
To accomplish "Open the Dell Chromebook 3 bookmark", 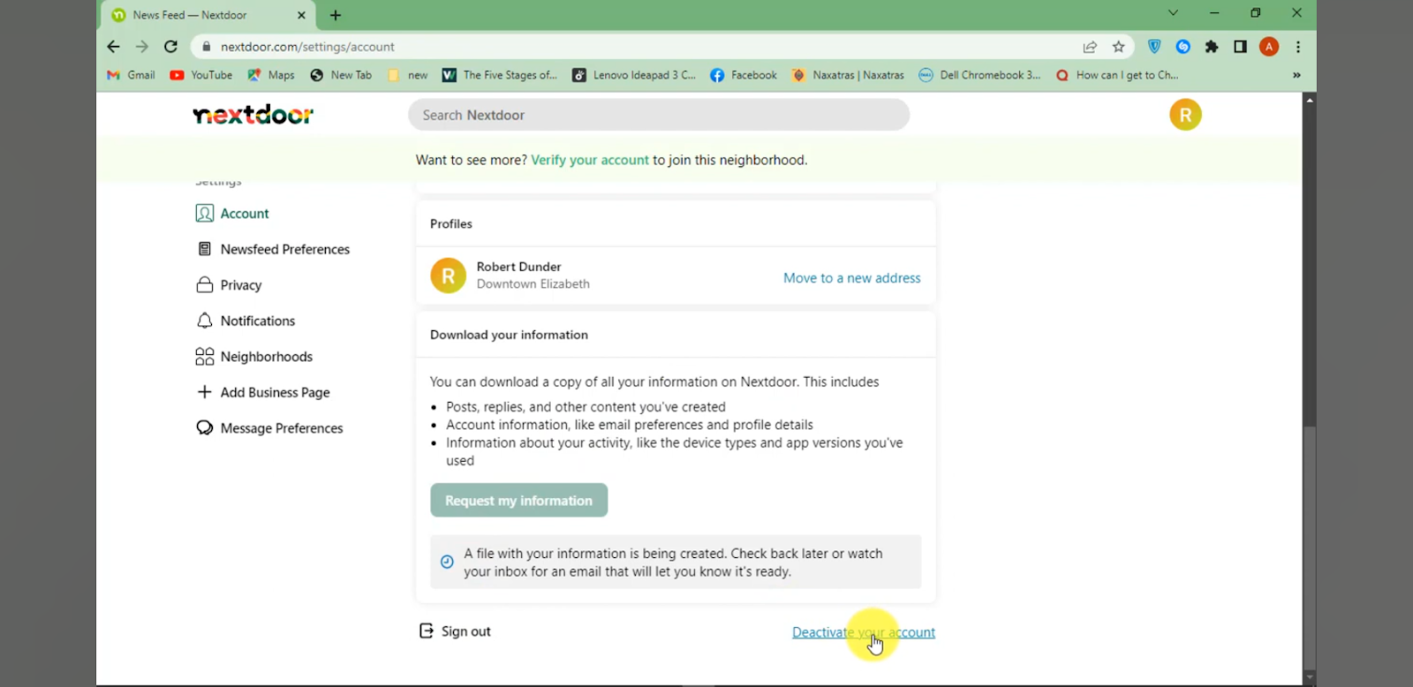I will 979,75.
